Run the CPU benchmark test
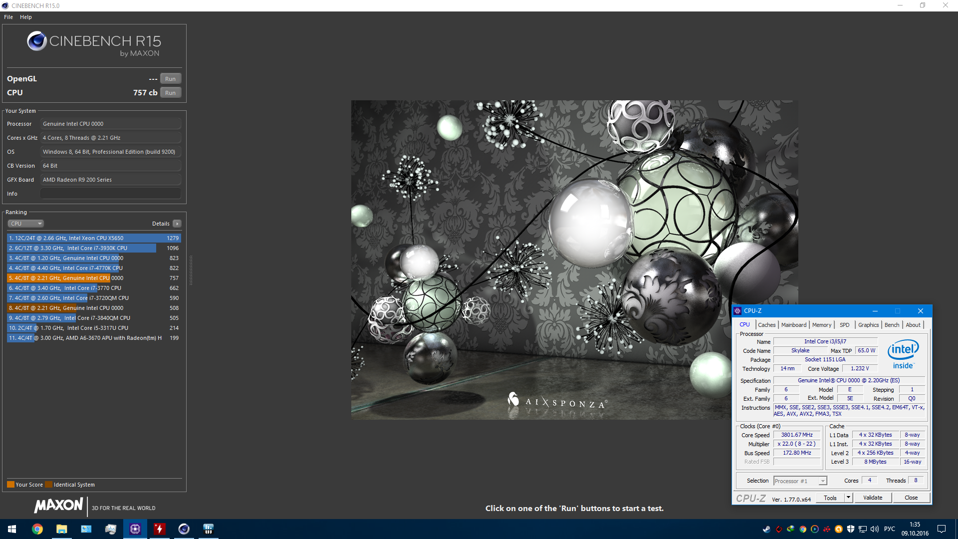958x539 pixels. click(x=170, y=93)
